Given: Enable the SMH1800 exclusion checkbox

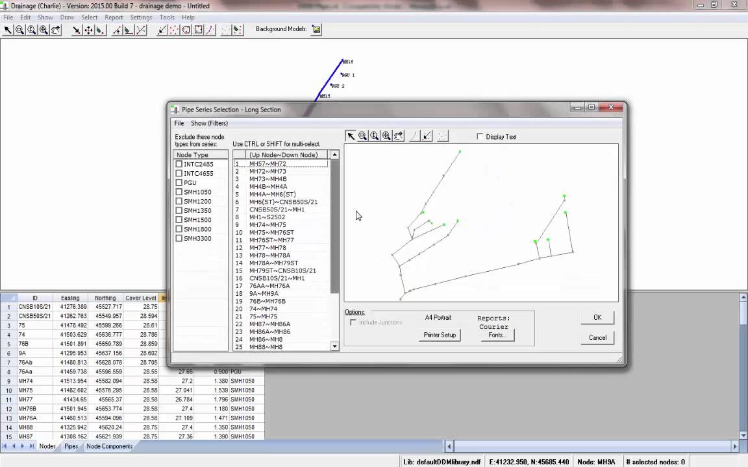Looking at the screenshot, I should (179, 229).
